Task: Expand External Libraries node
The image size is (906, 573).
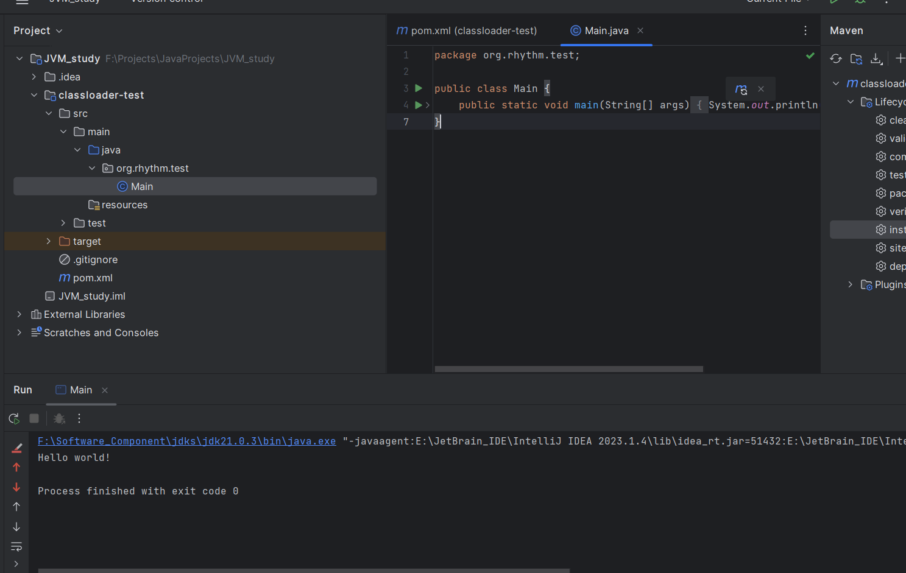Action: click(x=19, y=314)
